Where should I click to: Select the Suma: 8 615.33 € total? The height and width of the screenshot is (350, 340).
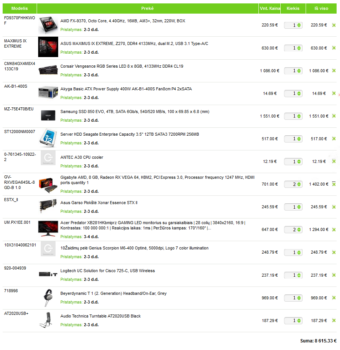point(318,341)
